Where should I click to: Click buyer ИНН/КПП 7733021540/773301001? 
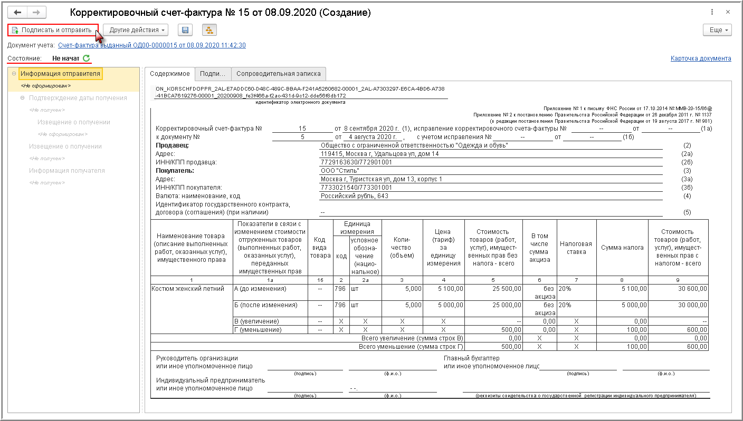pos(356,188)
